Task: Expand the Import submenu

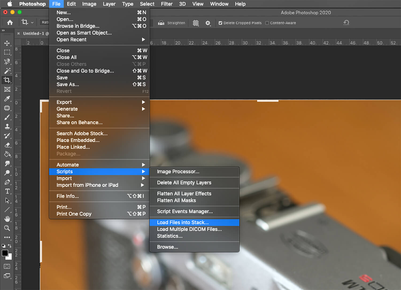Action: click(x=99, y=178)
